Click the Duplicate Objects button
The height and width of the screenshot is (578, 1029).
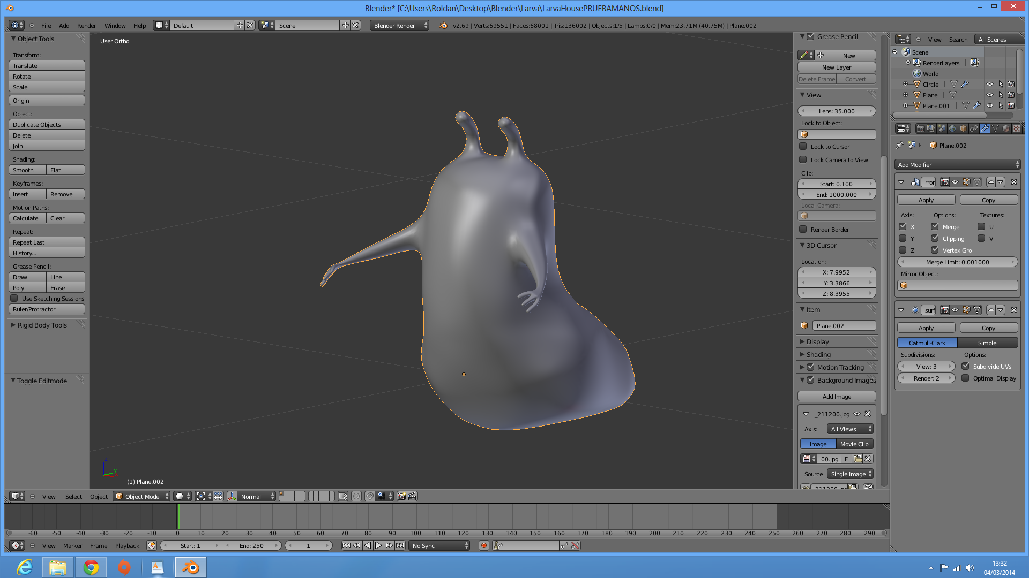click(x=47, y=124)
